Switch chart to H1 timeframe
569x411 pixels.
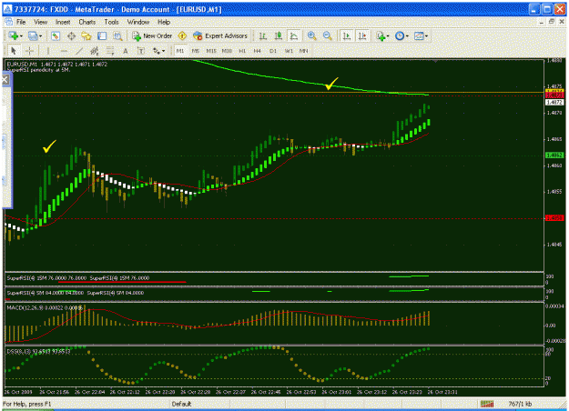[x=242, y=51]
